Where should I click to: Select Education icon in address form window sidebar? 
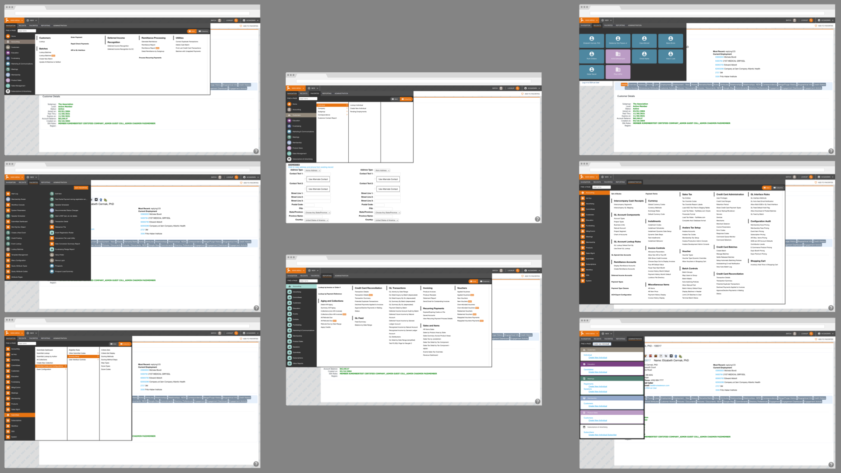(289, 120)
